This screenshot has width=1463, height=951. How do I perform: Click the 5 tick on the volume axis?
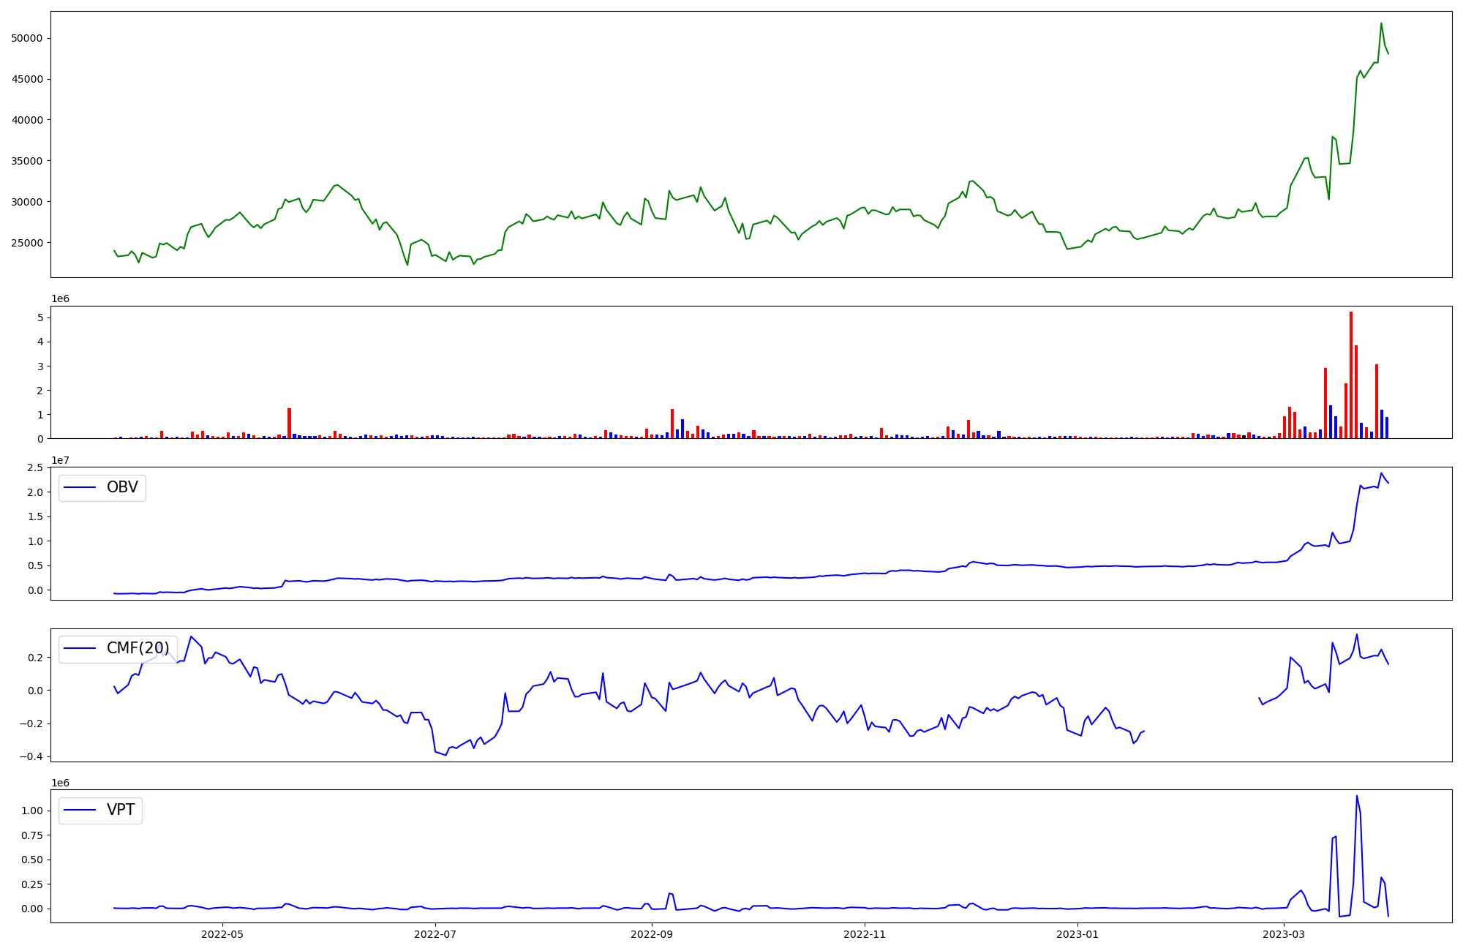tap(41, 318)
